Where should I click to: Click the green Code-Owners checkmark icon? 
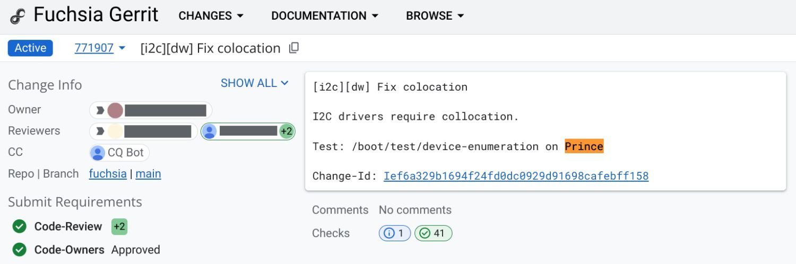point(20,250)
